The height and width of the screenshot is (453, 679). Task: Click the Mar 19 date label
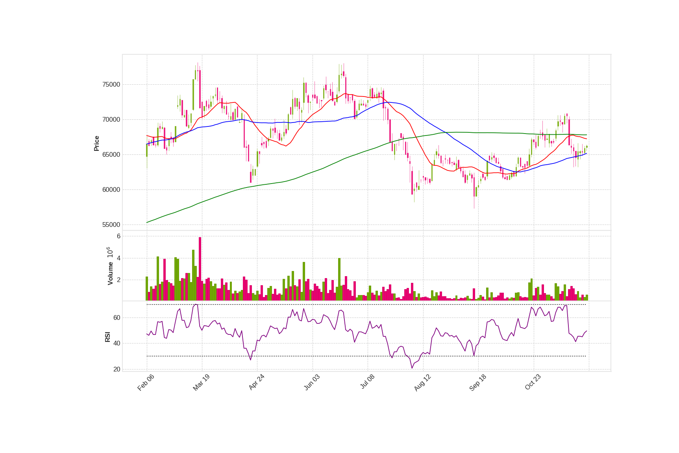click(201, 382)
